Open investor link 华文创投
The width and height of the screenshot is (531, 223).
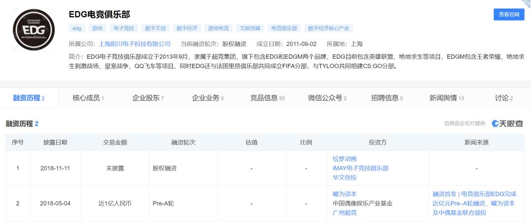[x=344, y=177]
